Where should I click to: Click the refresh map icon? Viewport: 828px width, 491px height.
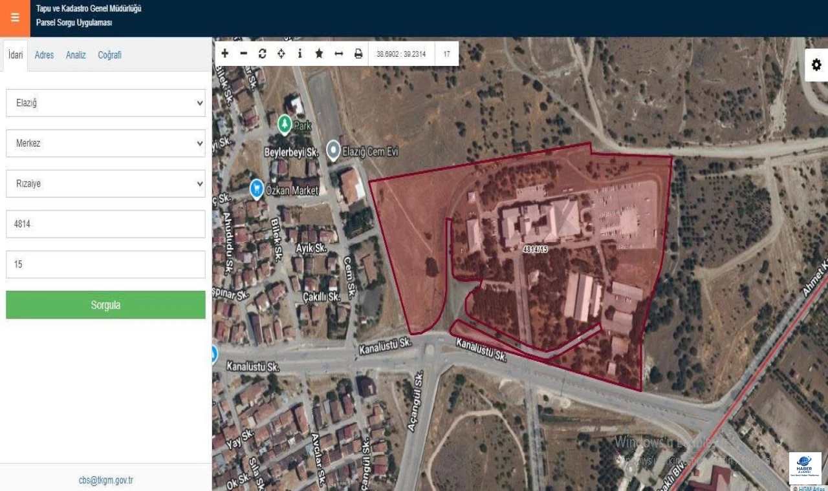(x=262, y=54)
